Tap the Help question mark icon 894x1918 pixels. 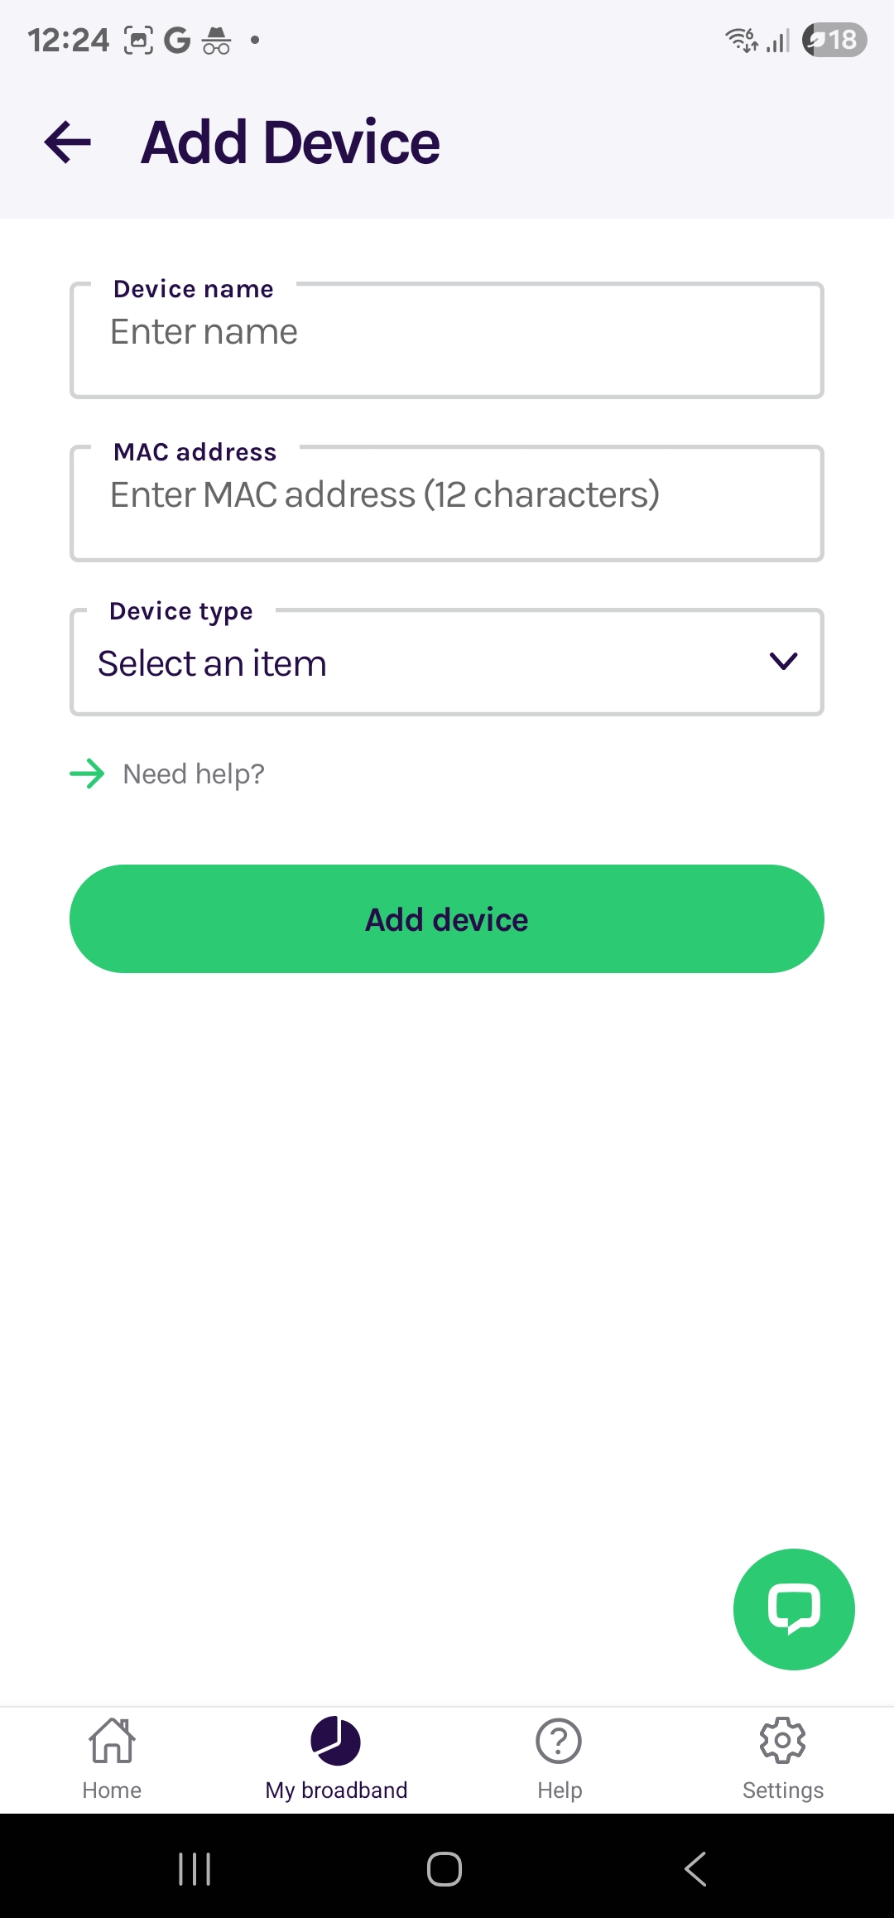[559, 1741]
